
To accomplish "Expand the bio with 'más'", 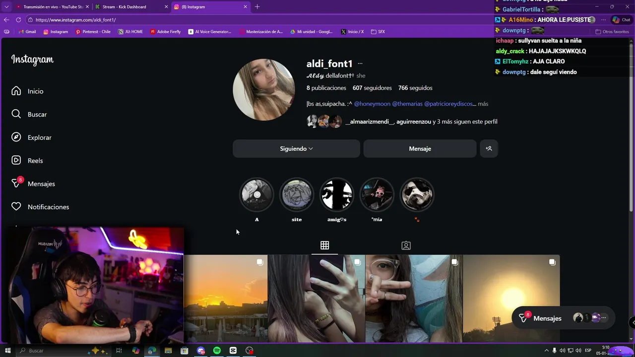I will tap(483, 104).
